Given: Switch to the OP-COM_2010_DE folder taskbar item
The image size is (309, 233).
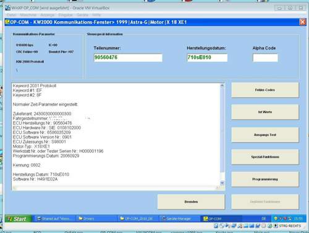Looking at the screenshot, I should [138, 219].
